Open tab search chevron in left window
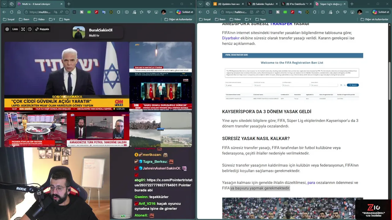The width and height of the screenshot is (392, 220). [4, 4]
